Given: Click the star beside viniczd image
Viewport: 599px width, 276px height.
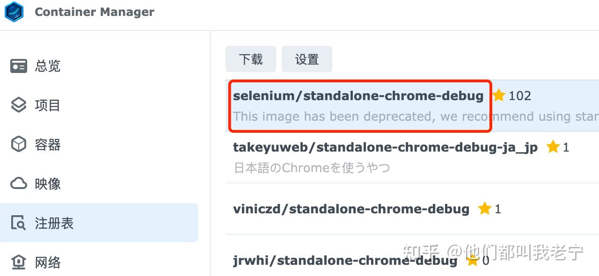Looking at the screenshot, I should pos(485,209).
